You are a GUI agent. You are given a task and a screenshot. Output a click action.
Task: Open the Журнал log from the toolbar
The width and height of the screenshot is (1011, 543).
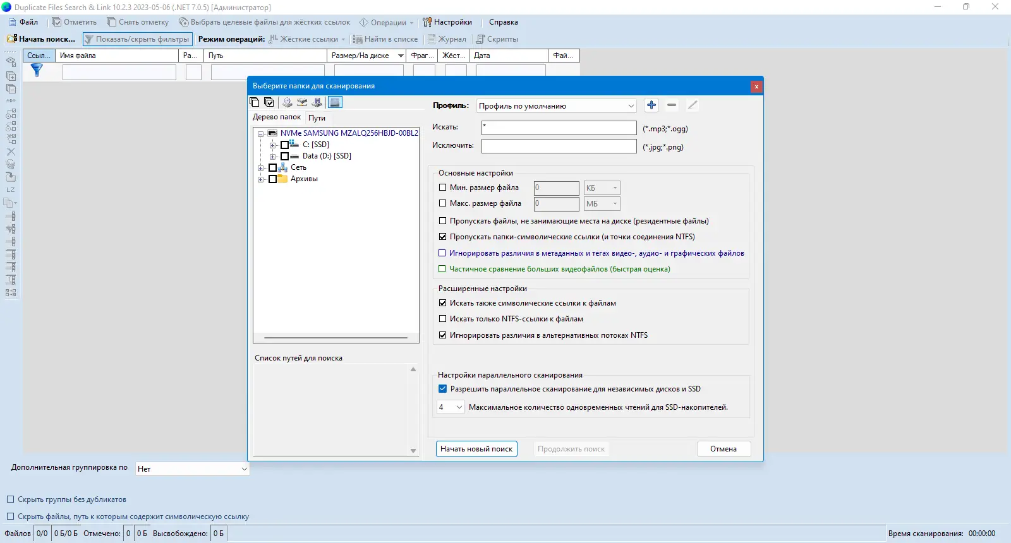point(447,39)
